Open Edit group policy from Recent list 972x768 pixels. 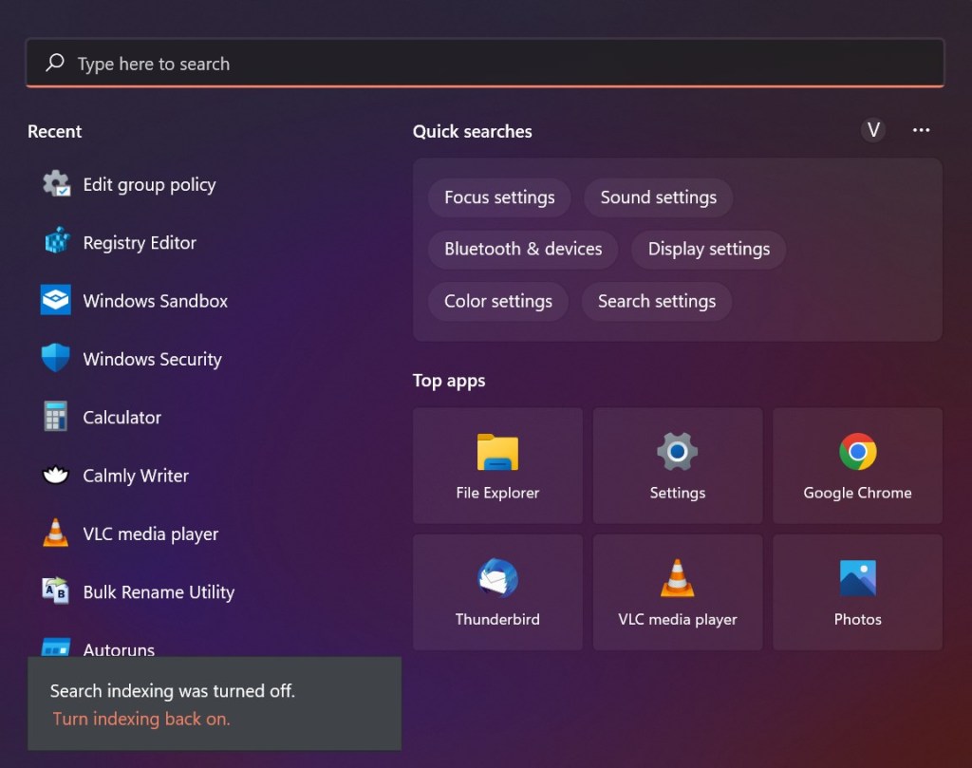point(149,185)
